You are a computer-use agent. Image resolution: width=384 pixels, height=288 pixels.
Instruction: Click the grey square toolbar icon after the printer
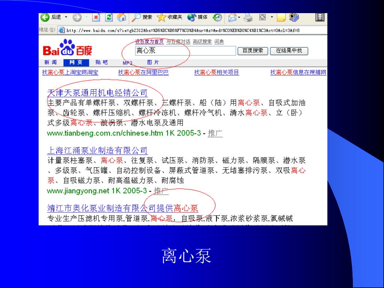coord(262,17)
